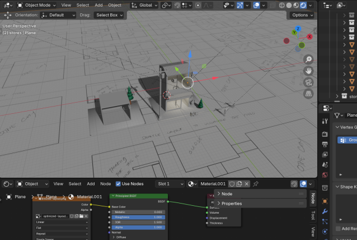Click the IOR value field
This screenshot has height=240, width=357.
click(x=138, y=222)
